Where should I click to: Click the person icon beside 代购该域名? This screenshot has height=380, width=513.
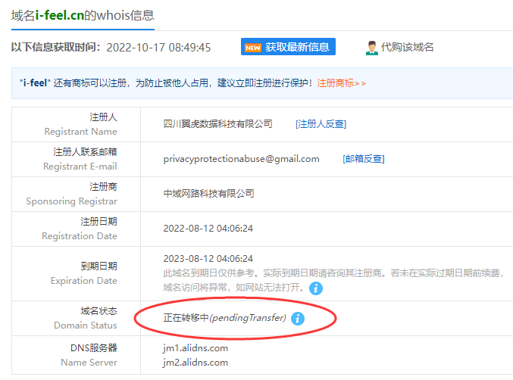click(x=371, y=48)
